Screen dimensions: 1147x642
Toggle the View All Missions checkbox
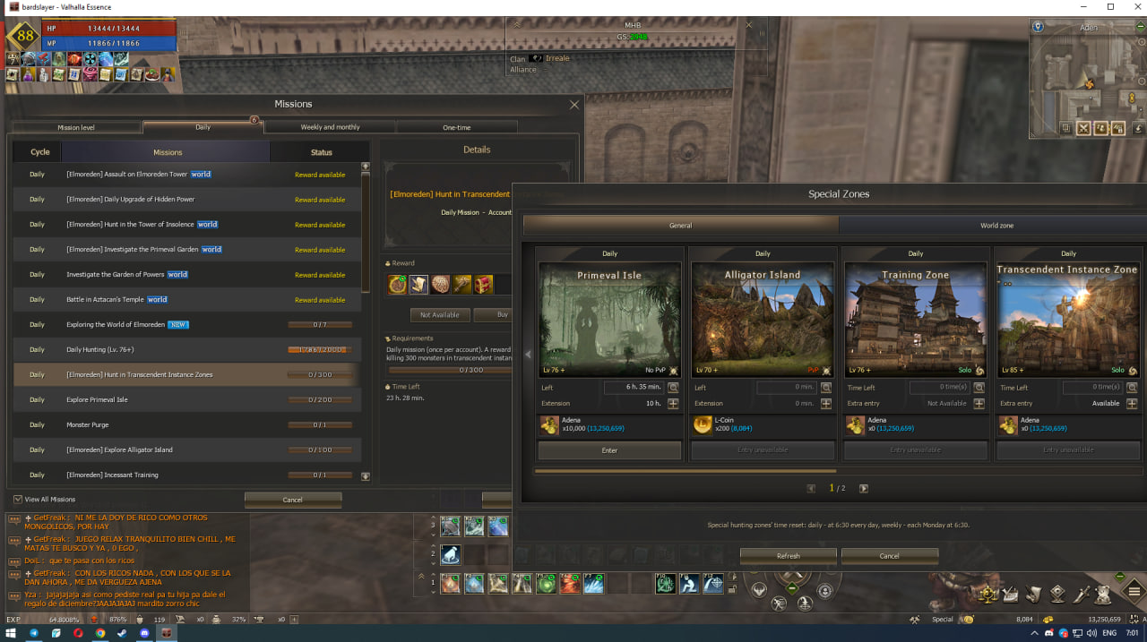click(x=18, y=500)
